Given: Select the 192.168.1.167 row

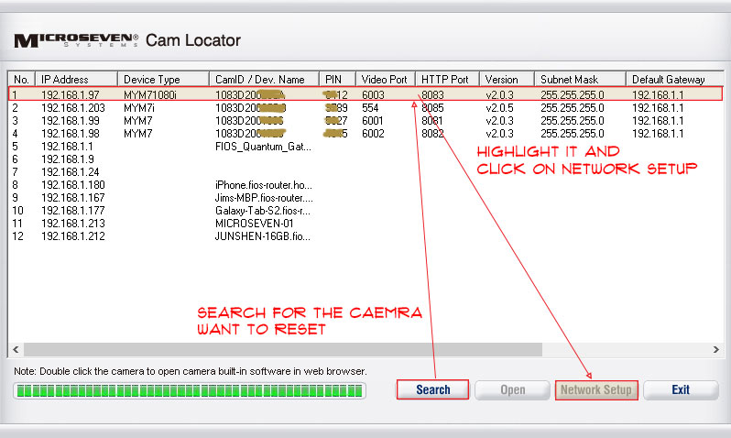Looking at the screenshot, I should pyautogui.click(x=365, y=198).
